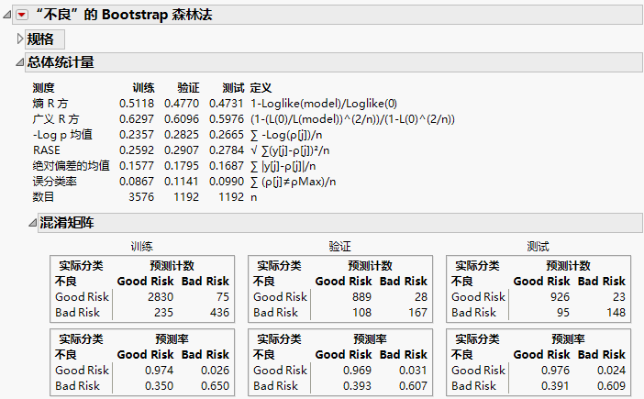The height and width of the screenshot is (399, 644).
Task: Click the 总体统计量 section heading
Action: 61,62
